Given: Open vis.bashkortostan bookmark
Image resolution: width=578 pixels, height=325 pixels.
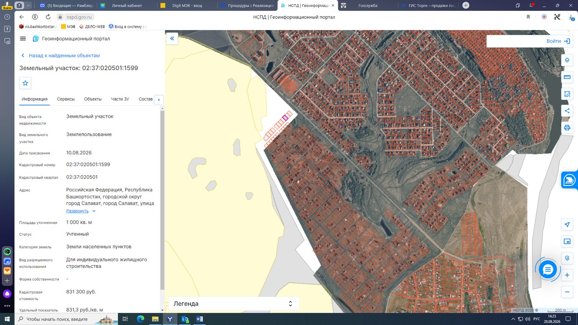Looking at the screenshot, I should [x=38, y=27].
